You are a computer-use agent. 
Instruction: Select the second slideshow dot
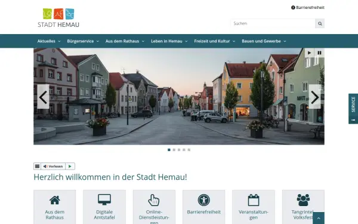174,150
